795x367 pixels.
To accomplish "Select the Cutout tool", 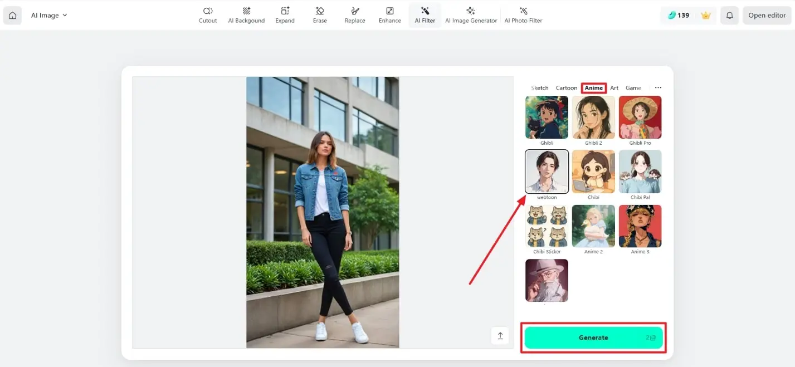I will tap(207, 15).
